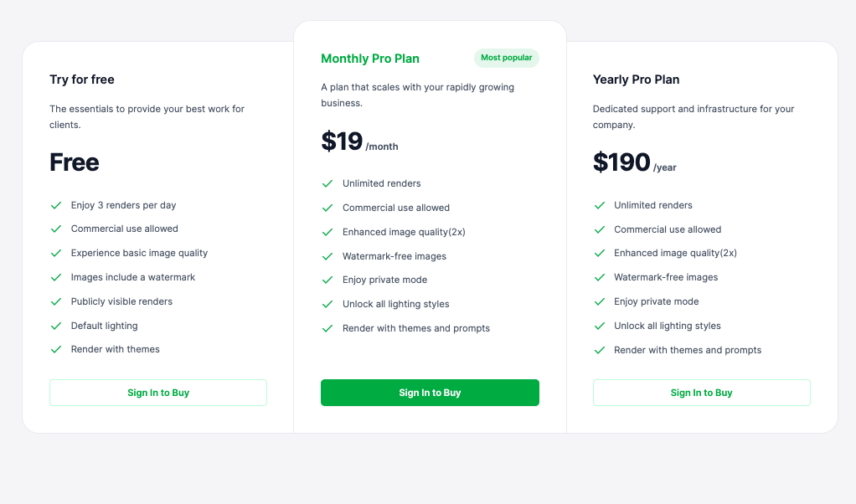The width and height of the screenshot is (856, 504).
Task: Click the checkmark next to Enjoy private mode in Yearly plan
Action: [600, 301]
